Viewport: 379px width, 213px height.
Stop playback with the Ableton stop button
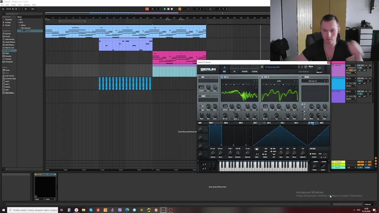[x=168, y=9]
